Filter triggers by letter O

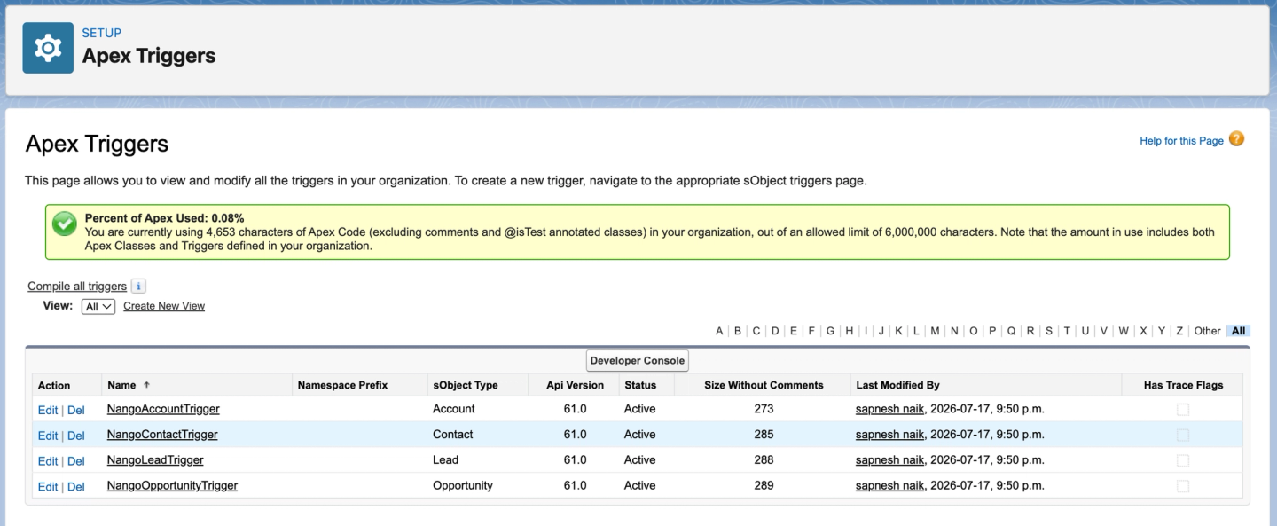(x=973, y=331)
